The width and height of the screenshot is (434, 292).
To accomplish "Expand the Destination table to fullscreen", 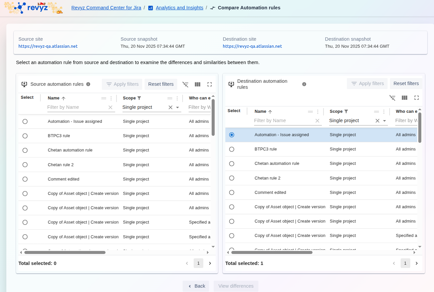I will [416, 98].
